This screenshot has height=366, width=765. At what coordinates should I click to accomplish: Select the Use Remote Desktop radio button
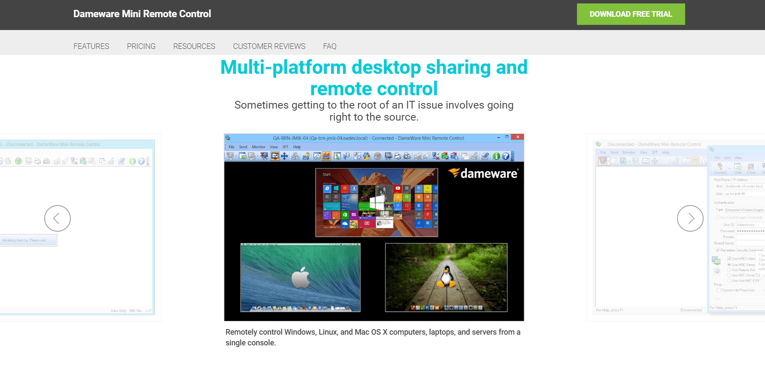(729, 270)
